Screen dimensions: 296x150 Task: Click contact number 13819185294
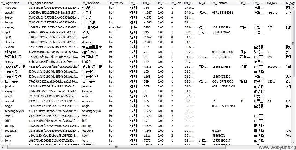click(221, 27)
